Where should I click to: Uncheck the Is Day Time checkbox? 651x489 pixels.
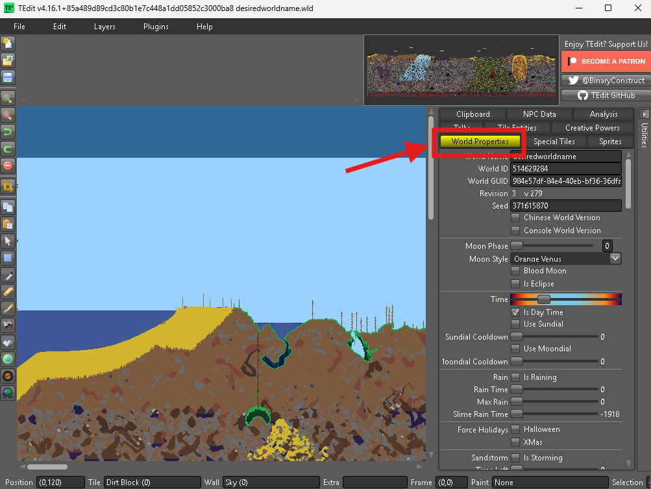coord(515,312)
